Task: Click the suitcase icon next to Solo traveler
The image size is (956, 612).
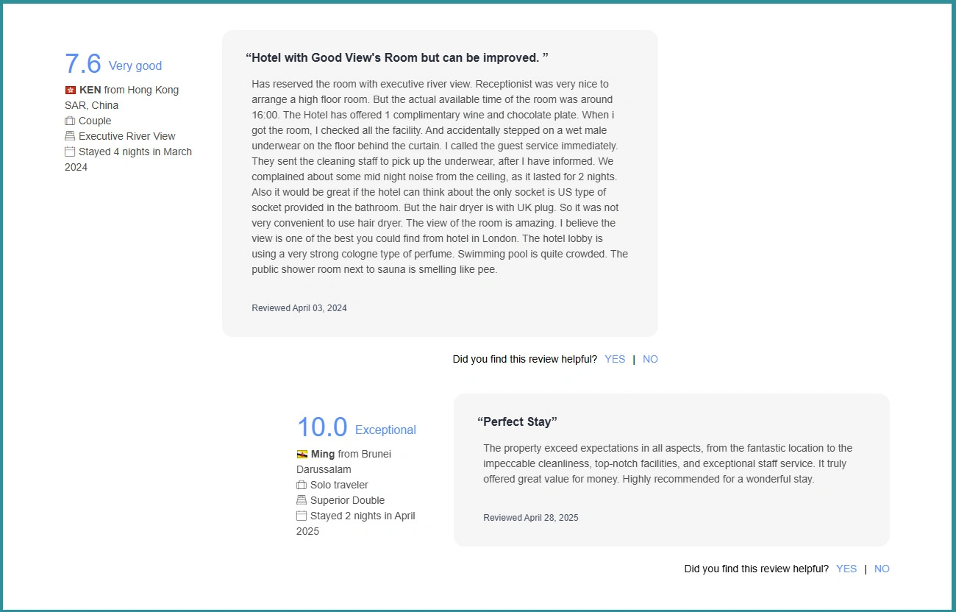Action: click(x=302, y=485)
